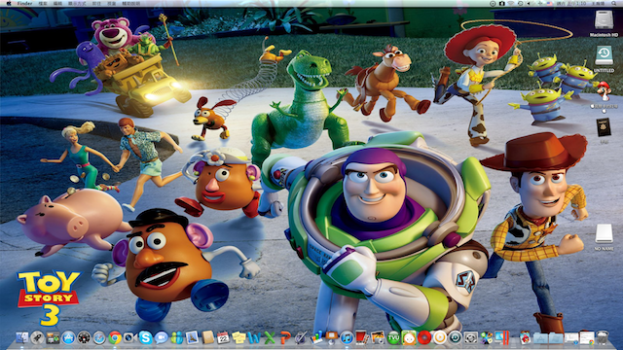Open the orange play button player icon
The height and width of the screenshot is (350, 623).
pos(439,337)
